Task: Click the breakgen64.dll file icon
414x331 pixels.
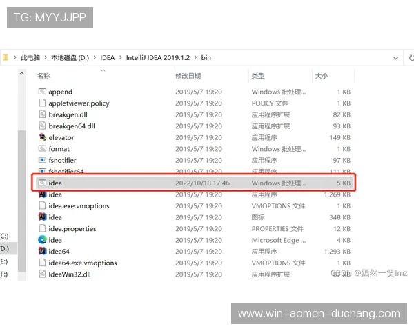Action: [x=42, y=126]
